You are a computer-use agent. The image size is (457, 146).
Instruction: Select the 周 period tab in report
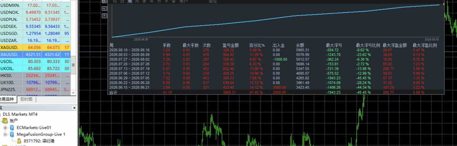[130, 2]
